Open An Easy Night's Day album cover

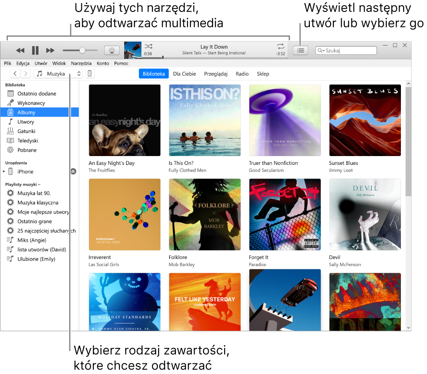click(x=125, y=120)
